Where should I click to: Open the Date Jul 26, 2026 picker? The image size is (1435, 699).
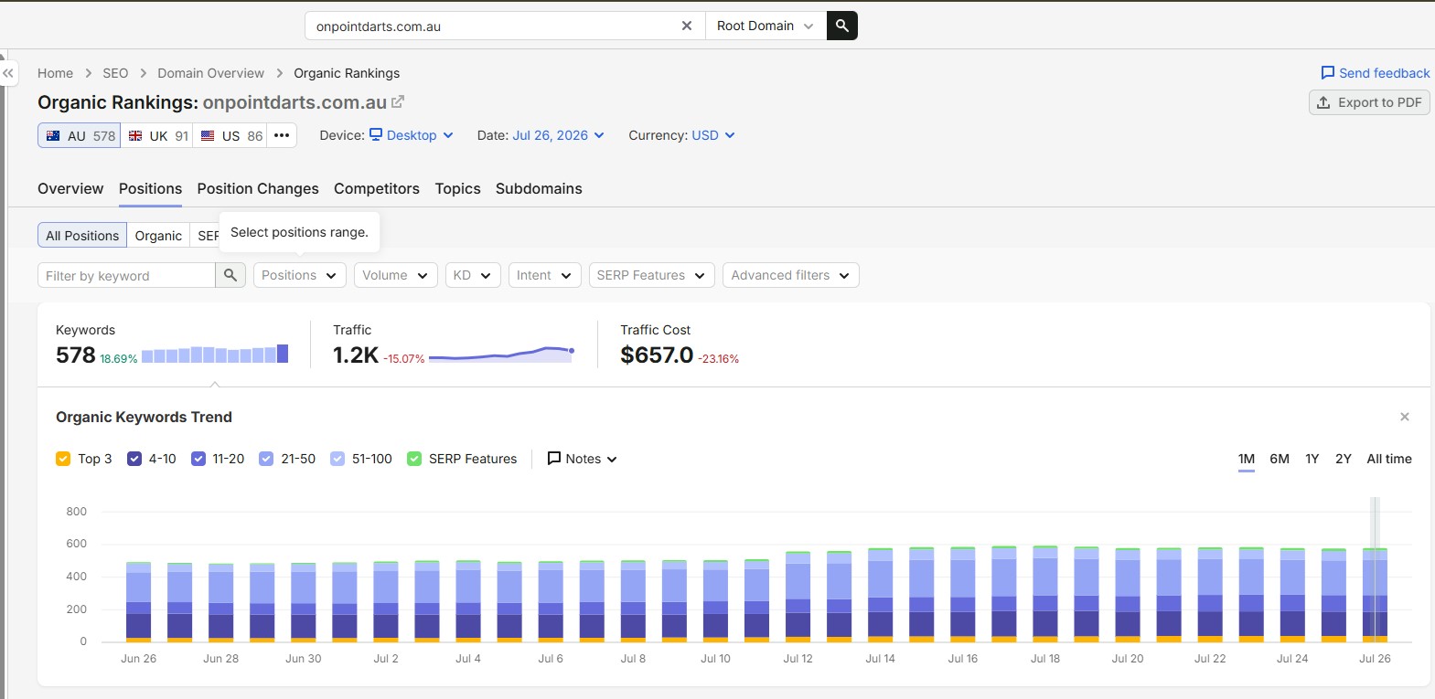coord(558,135)
